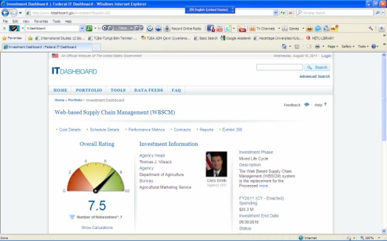387x241 pixels.
Task: Click the red Stop loading icon
Action: [x=291, y=13]
